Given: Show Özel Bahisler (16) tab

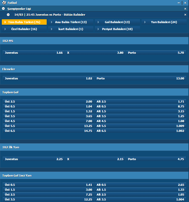Looking at the screenshot, I should point(24,29).
